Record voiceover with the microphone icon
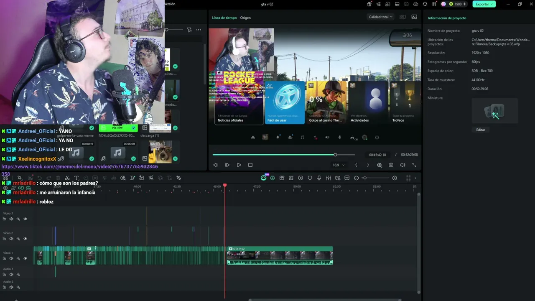Screen dimensions: 535x301 click(x=319, y=178)
